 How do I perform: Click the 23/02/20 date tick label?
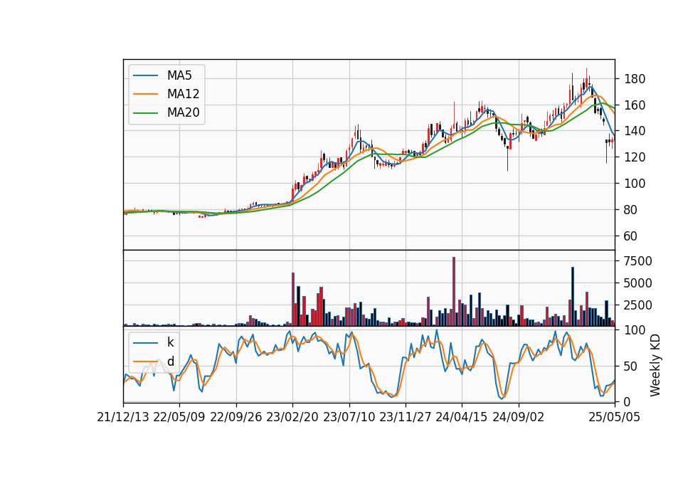pos(292,417)
